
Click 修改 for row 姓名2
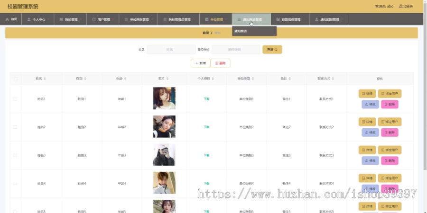pos(370,133)
